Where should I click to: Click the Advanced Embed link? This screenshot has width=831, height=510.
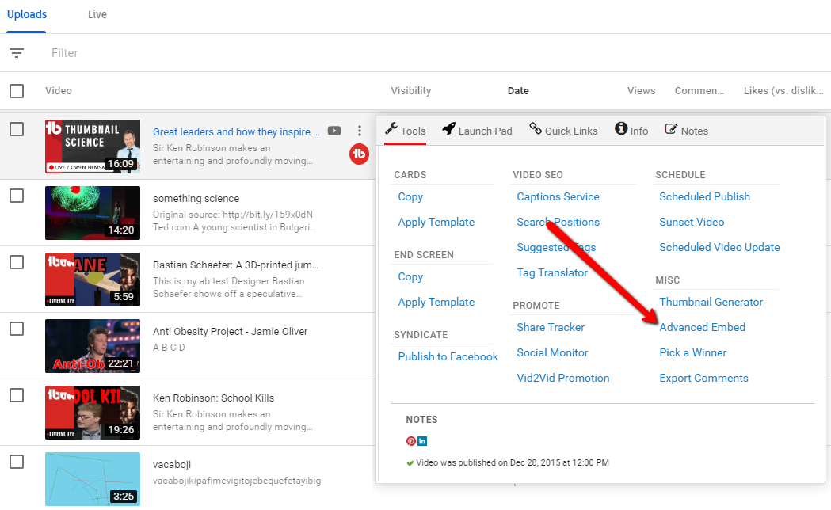[702, 327]
